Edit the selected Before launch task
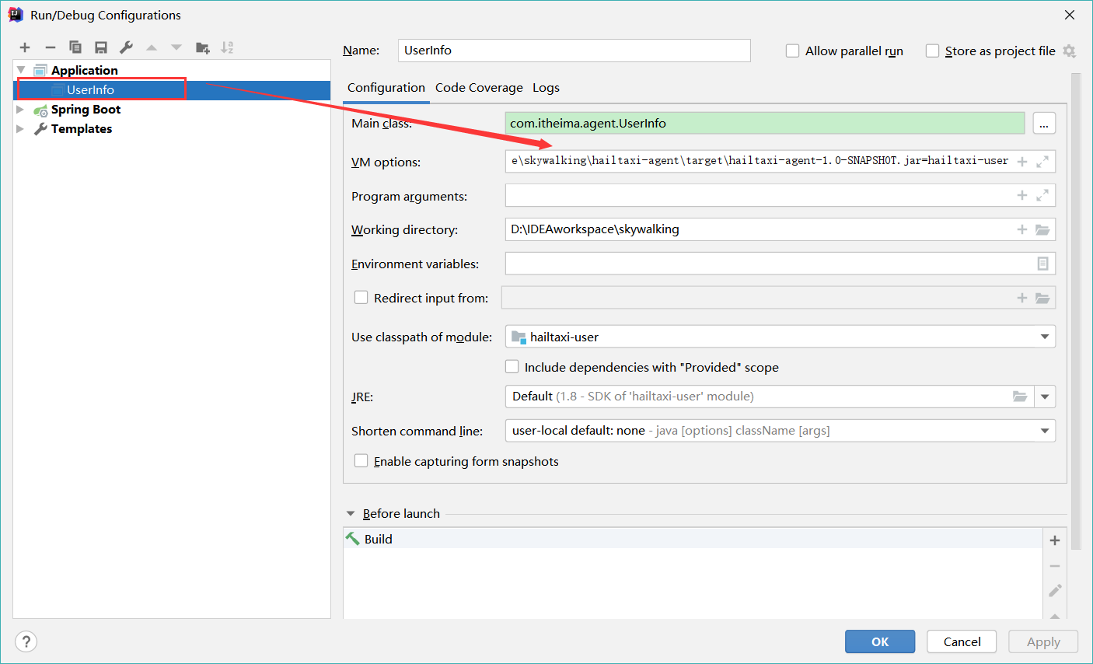Screen dimensions: 1093x664 pos(1055,591)
